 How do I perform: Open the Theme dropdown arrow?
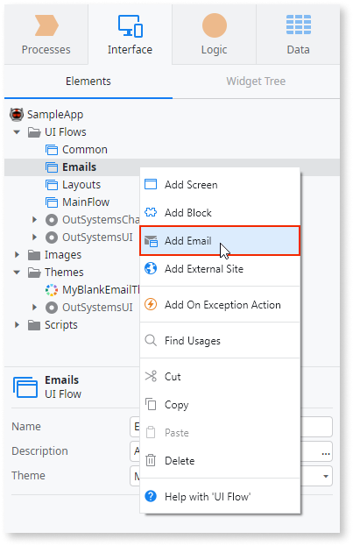coord(326,476)
